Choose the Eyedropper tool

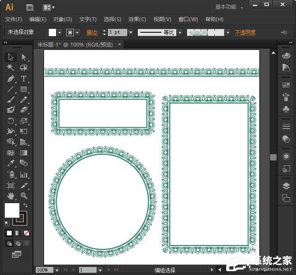pyautogui.click(x=11, y=163)
